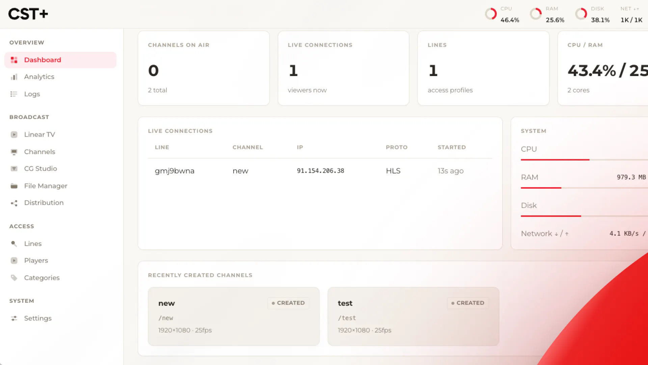The image size is (648, 365).
Task: Click the STARTED column header
Action: (452, 147)
